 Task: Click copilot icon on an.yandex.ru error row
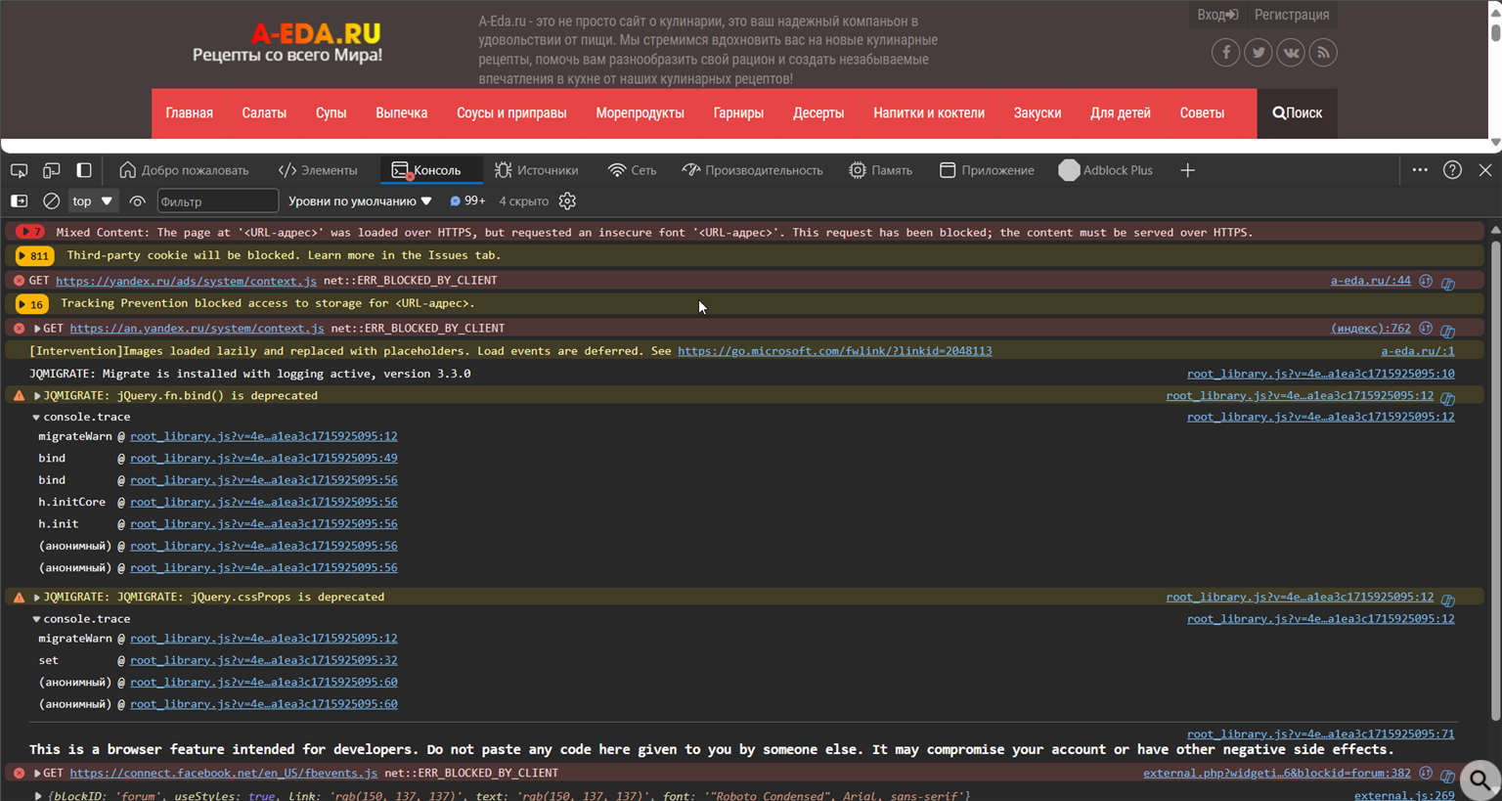[1448, 331]
